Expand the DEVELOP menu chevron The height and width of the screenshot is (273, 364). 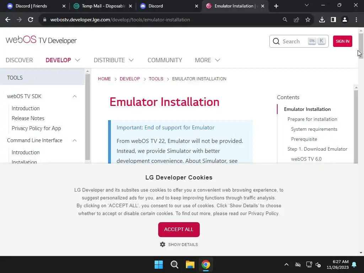tap(77, 60)
